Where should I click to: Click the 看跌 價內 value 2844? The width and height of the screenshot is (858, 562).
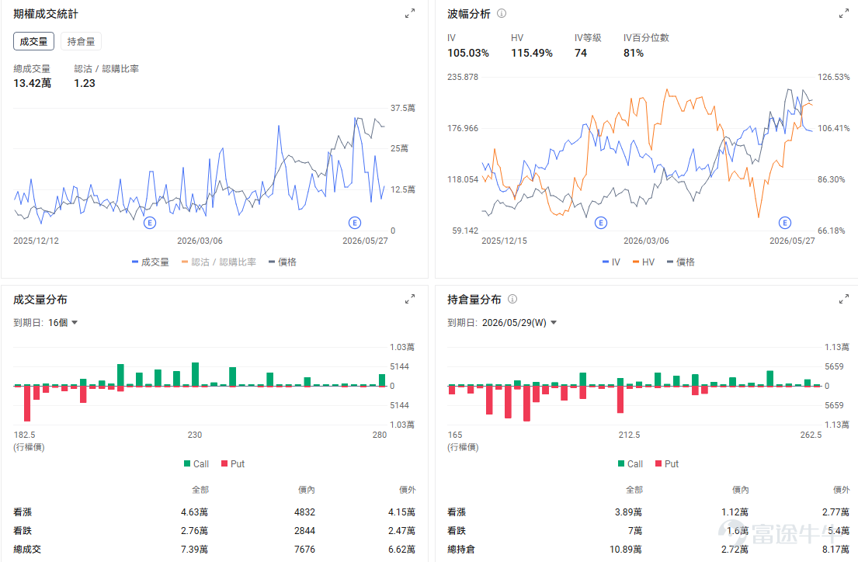pos(305,531)
